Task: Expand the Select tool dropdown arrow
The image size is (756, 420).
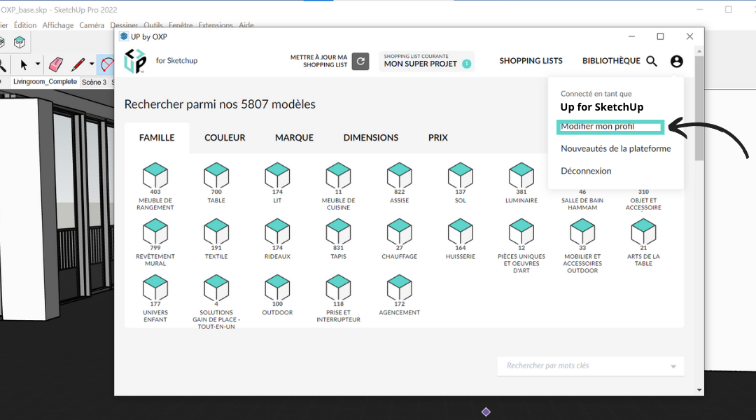Action: (38, 64)
